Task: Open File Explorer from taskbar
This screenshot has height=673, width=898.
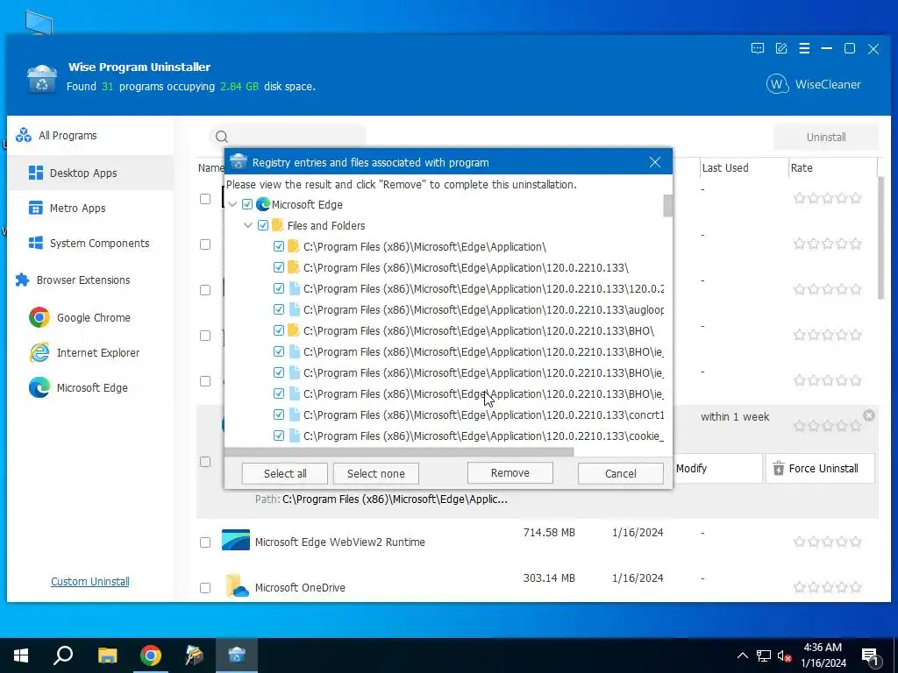Action: tap(107, 655)
